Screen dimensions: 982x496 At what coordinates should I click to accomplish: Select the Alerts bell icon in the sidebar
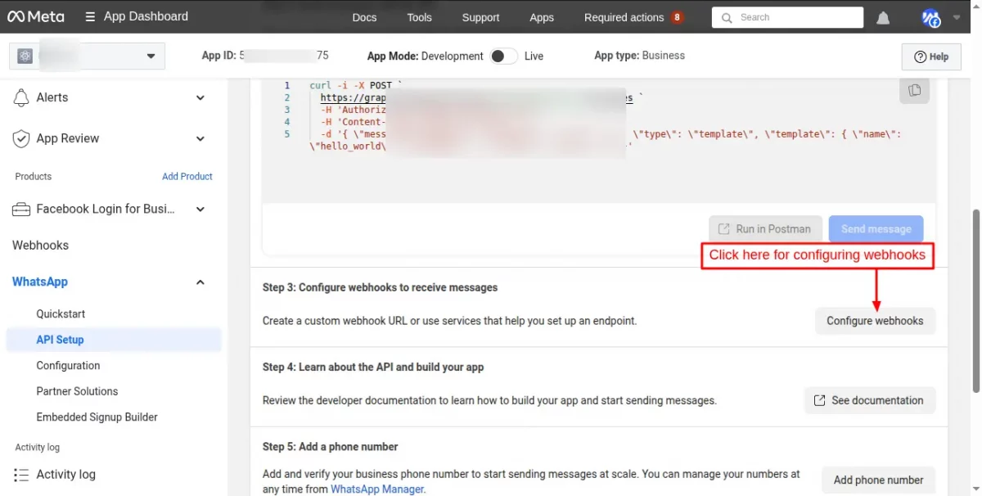21,97
